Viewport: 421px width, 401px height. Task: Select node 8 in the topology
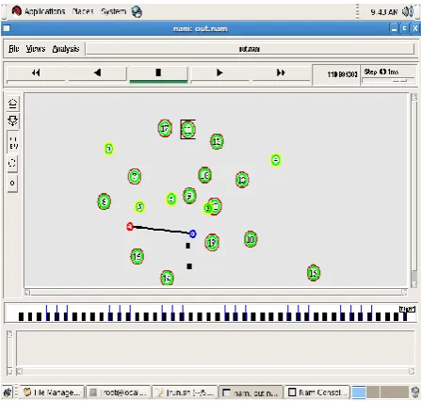point(105,201)
